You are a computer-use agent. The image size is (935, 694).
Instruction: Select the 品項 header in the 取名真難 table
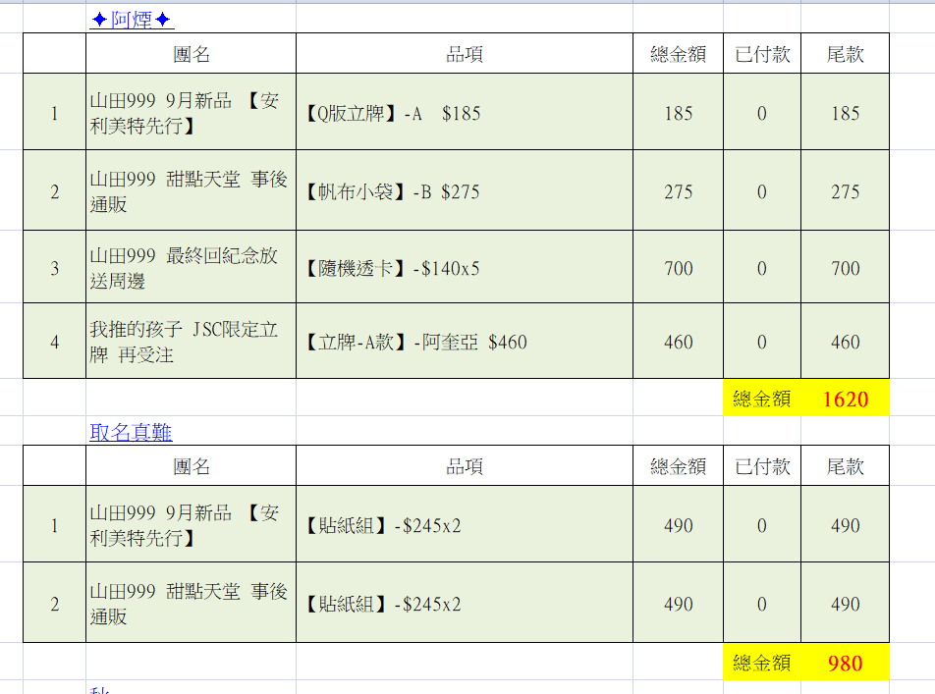pos(464,466)
